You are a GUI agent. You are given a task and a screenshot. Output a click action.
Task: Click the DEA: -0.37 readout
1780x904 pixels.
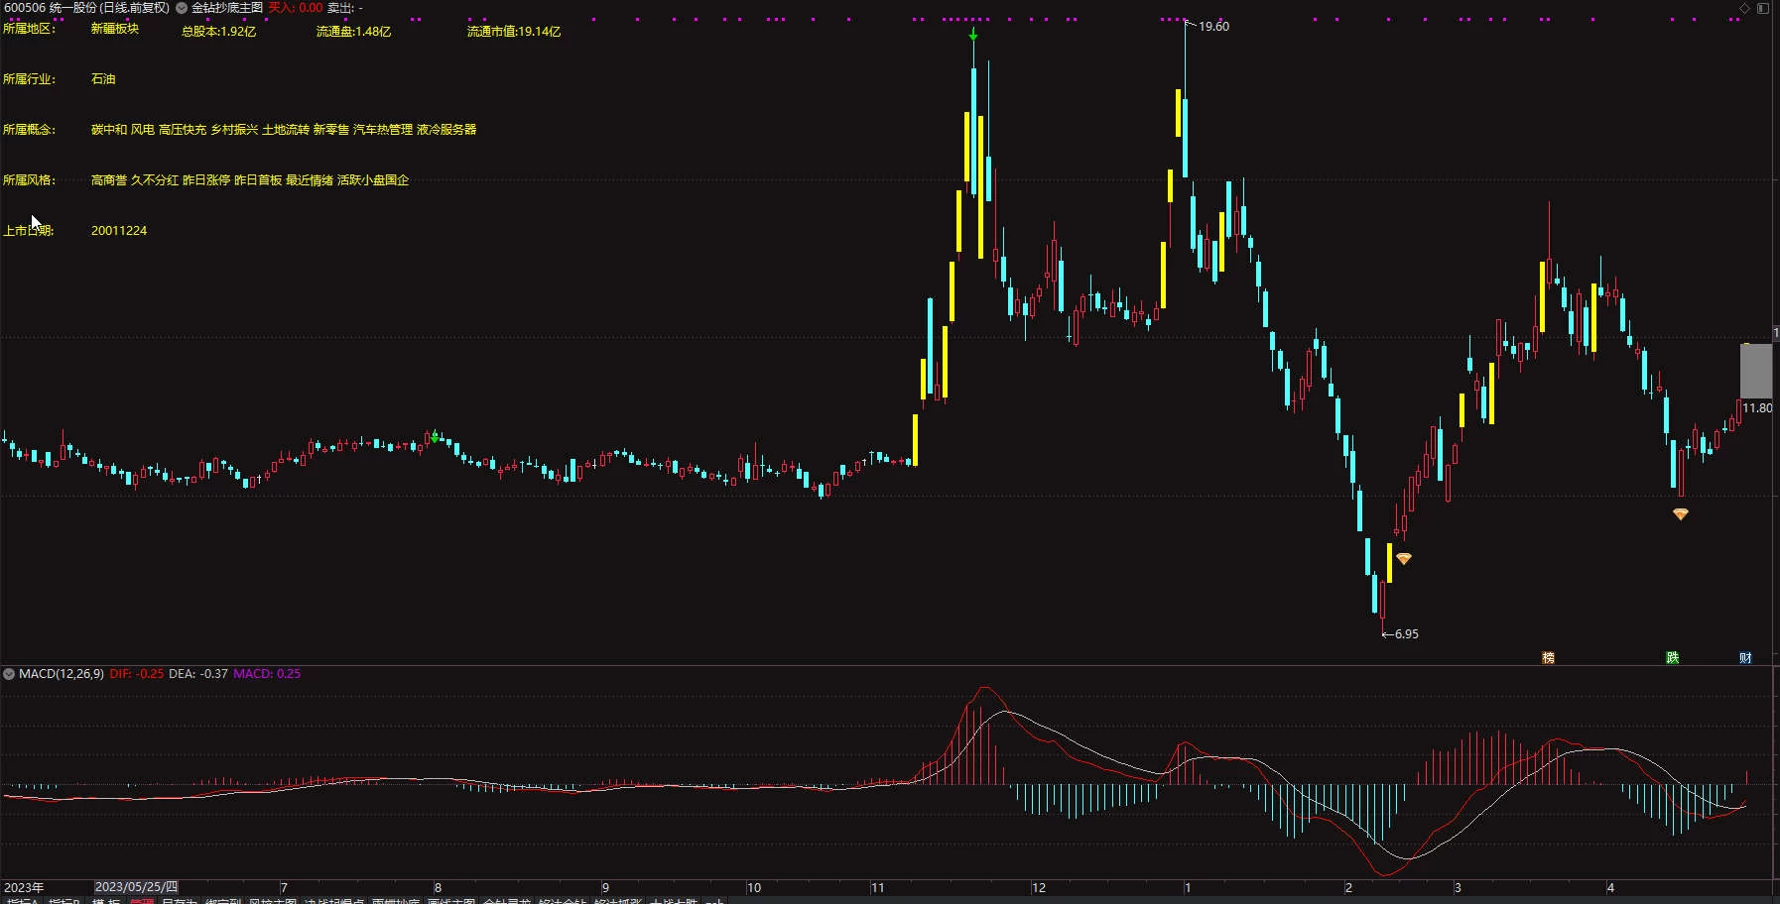[198, 674]
